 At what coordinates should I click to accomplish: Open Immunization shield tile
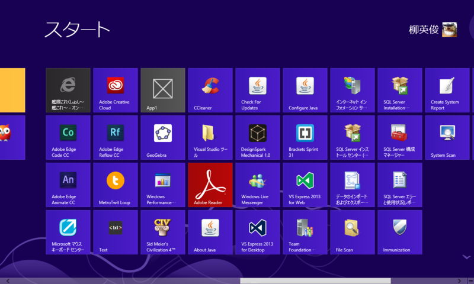pyautogui.click(x=400, y=233)
